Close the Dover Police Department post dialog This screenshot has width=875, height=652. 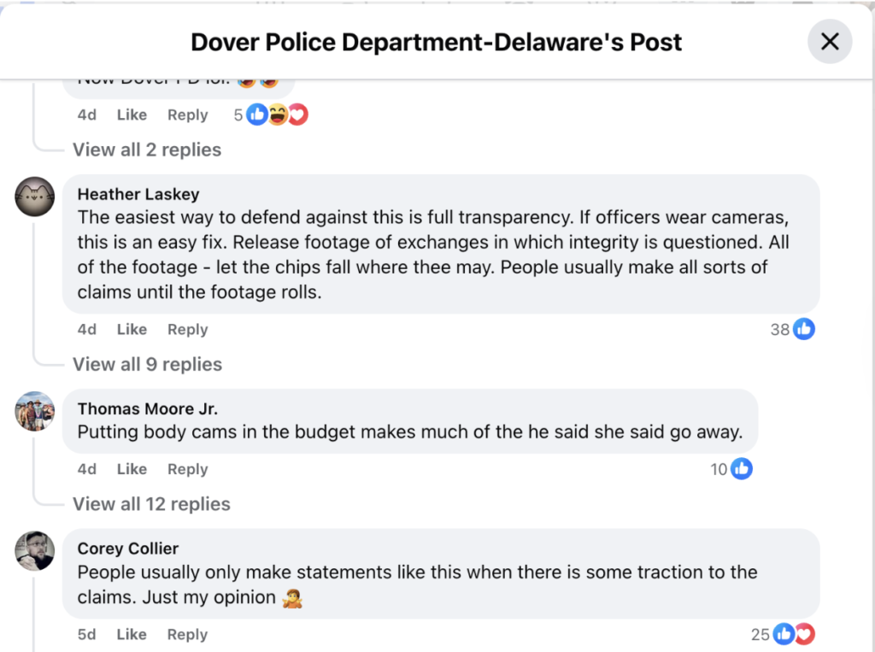click(x=830, y=41)
